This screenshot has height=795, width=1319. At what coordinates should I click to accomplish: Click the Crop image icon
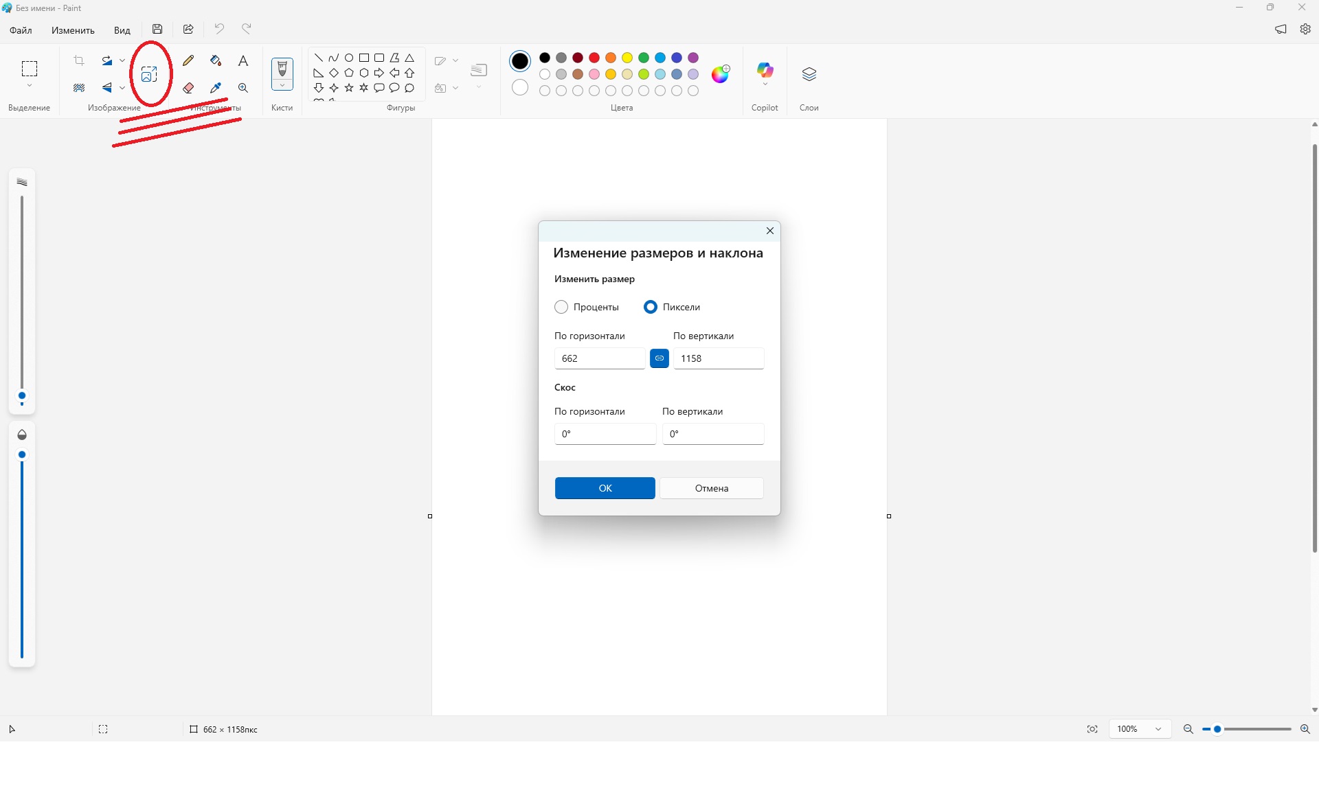79,60
